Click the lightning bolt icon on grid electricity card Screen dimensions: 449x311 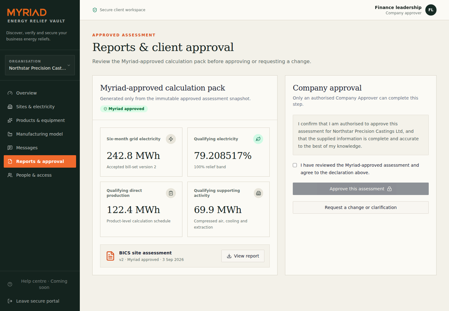(x=171, y=139)
